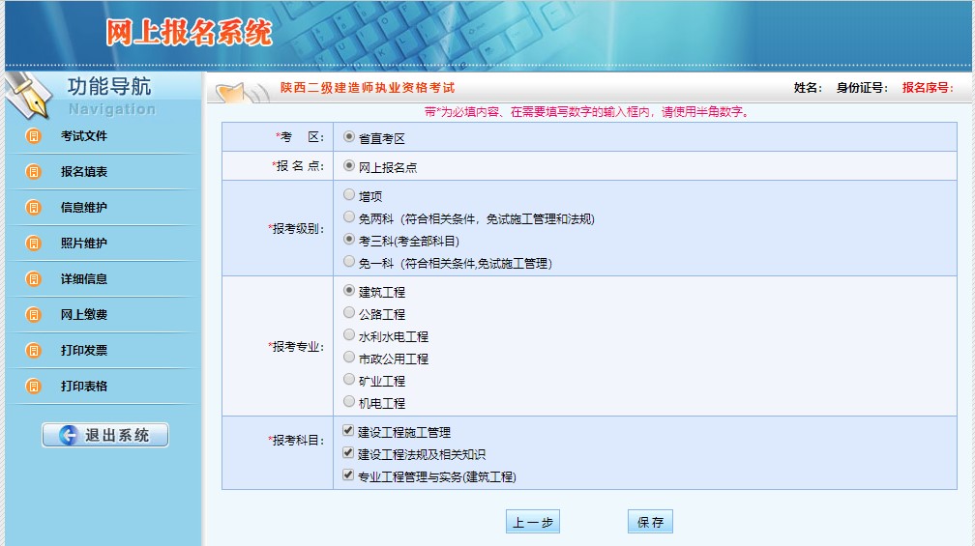Image resolution: width=975 pixels, height=546 pixels.
Task: Click the icon beside 打印表格
Action: tap(34, 387)
